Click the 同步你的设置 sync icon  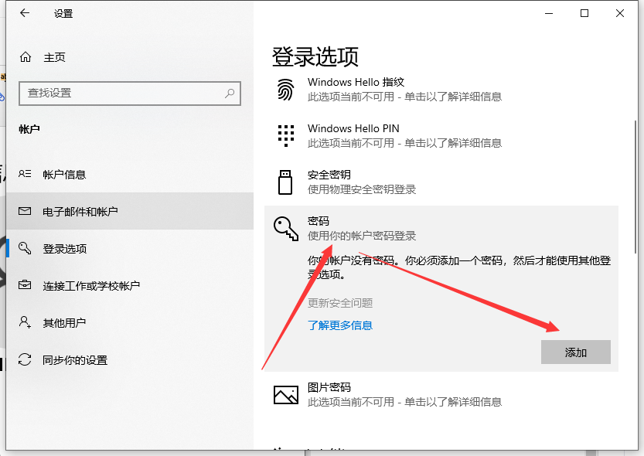click(24, 359)
